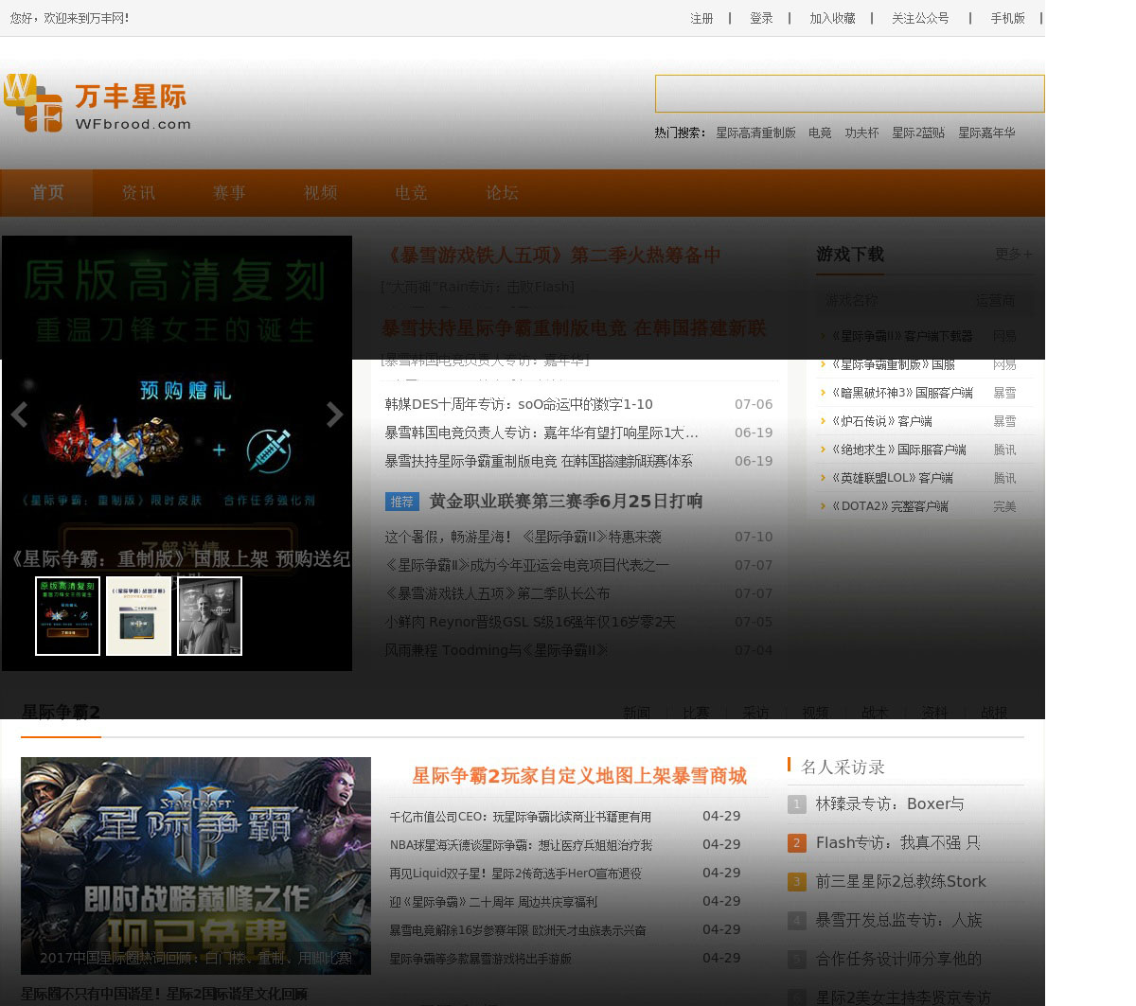Download 《星际争霸II》客户端下载器
The image size is (1136, 1006).
click(x=901, y=336)
